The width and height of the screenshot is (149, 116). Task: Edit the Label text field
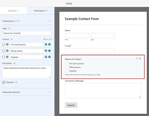pyautogui.click(x=27, y=33)
